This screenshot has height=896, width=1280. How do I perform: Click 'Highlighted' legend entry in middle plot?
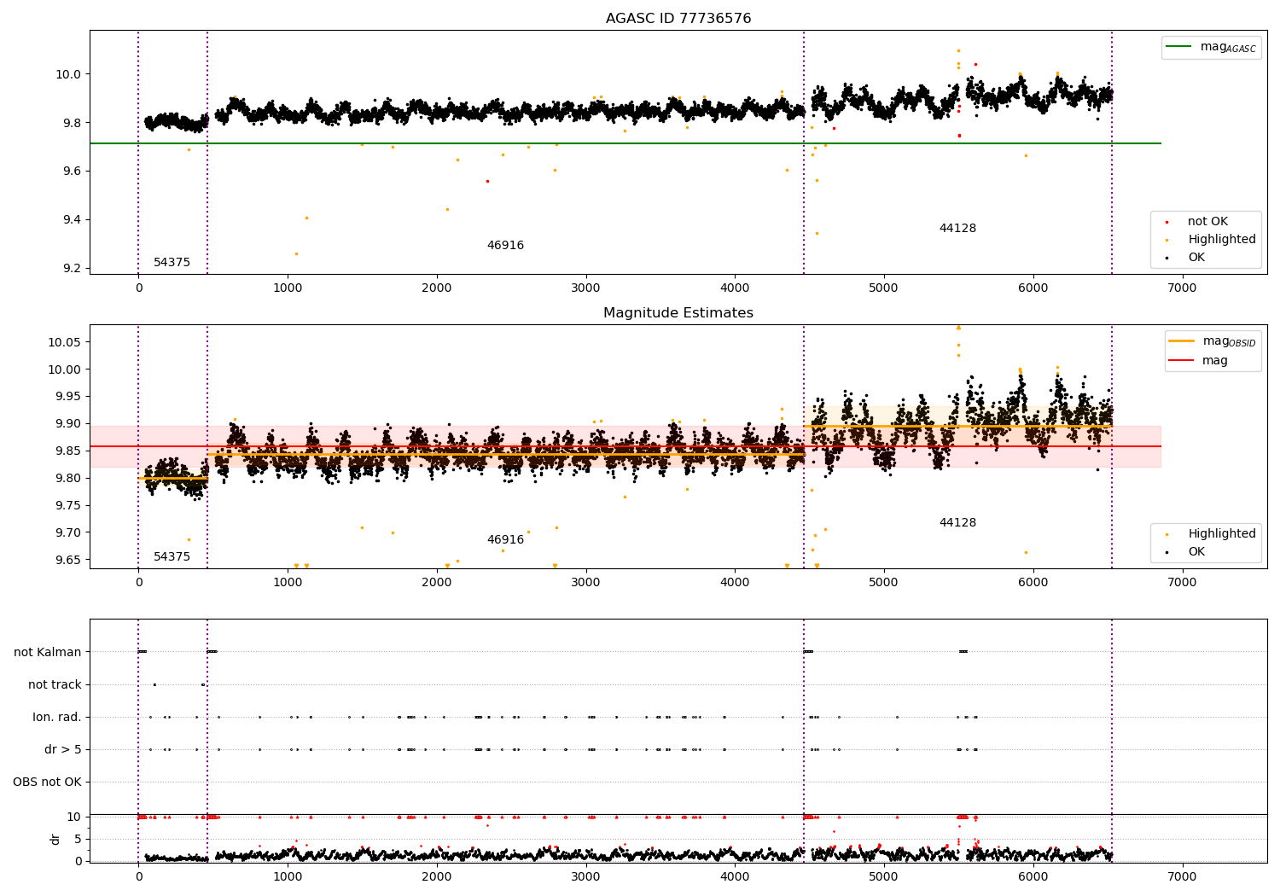coord(1210,534)
